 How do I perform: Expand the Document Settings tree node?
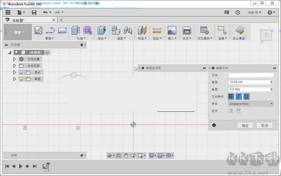[x=15, y=59]
